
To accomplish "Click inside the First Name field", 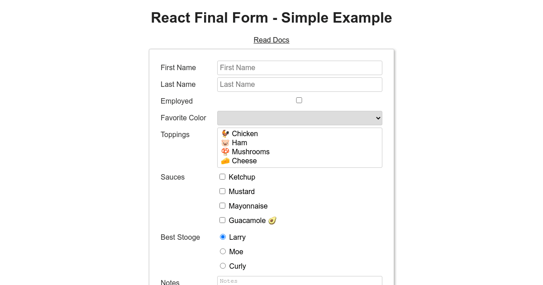I will [x=300, y=67].
